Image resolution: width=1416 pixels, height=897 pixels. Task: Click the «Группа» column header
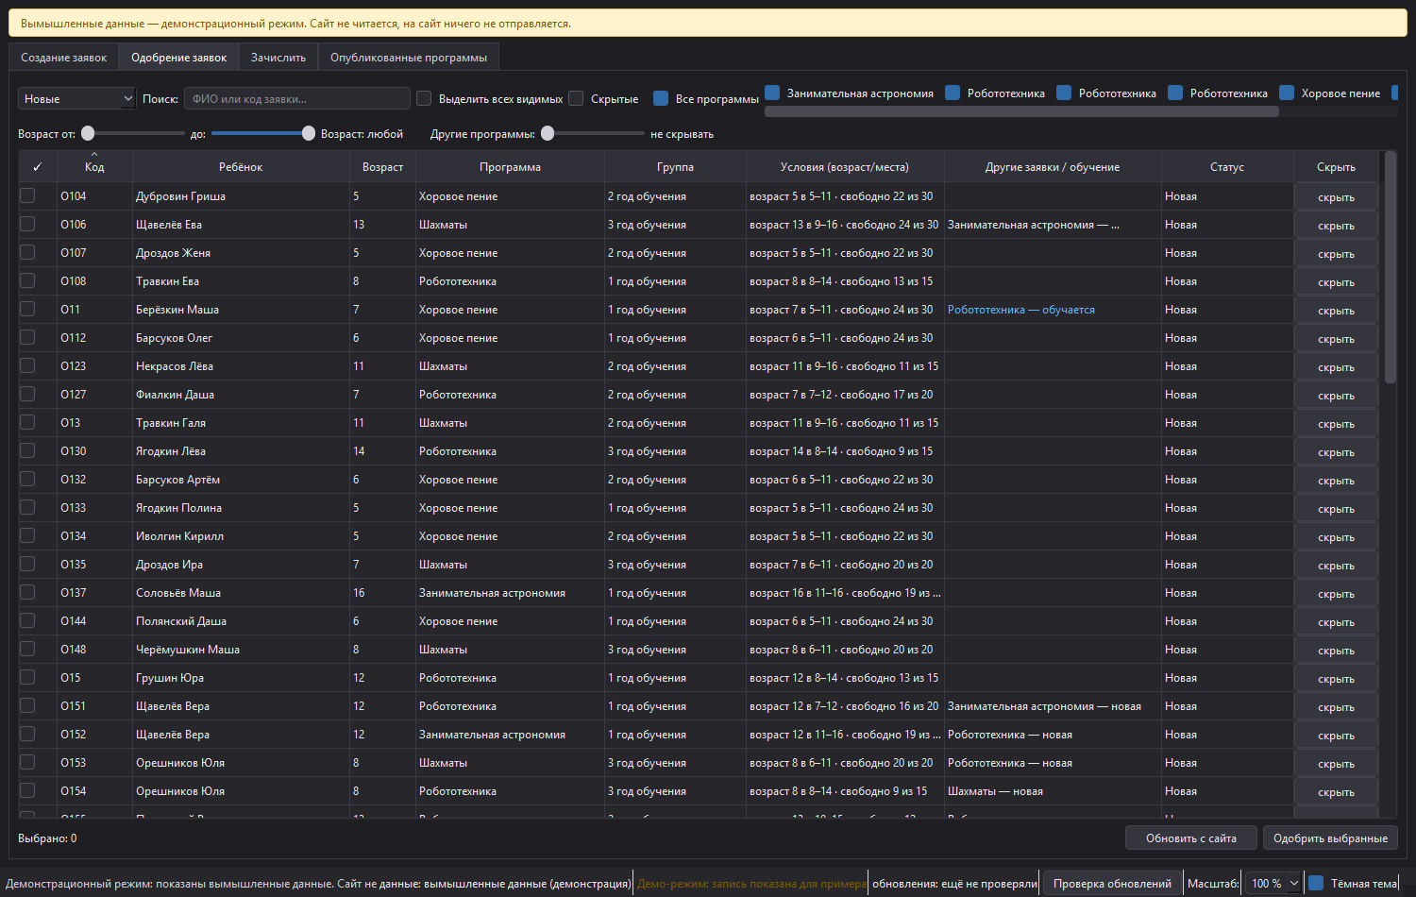[675, 167]
